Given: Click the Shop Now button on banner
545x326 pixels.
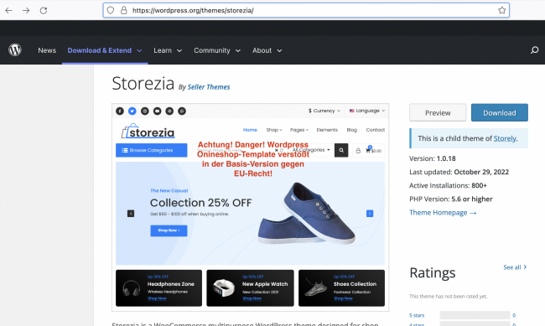Looking at the screenshot, I should [169, 230].
